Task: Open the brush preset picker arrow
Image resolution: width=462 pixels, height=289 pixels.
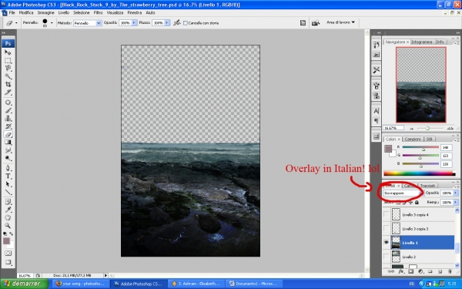Action: click(52, 22)
